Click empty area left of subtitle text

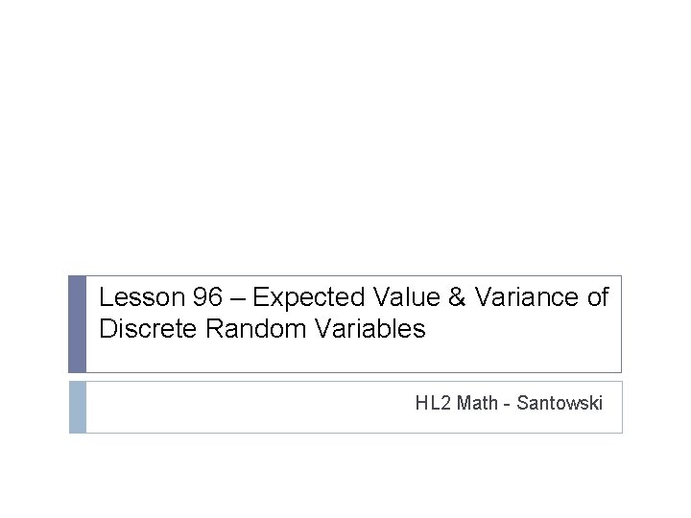click(247, 407)
